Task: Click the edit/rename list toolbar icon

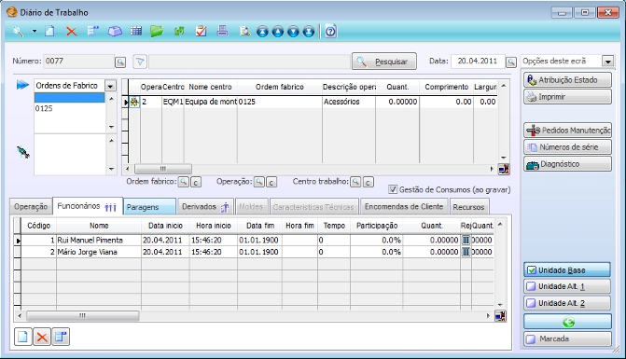Action: (93, 31)
